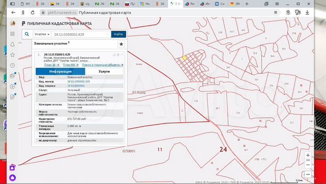Click the Земельные участки heading

tap(50, 43)
